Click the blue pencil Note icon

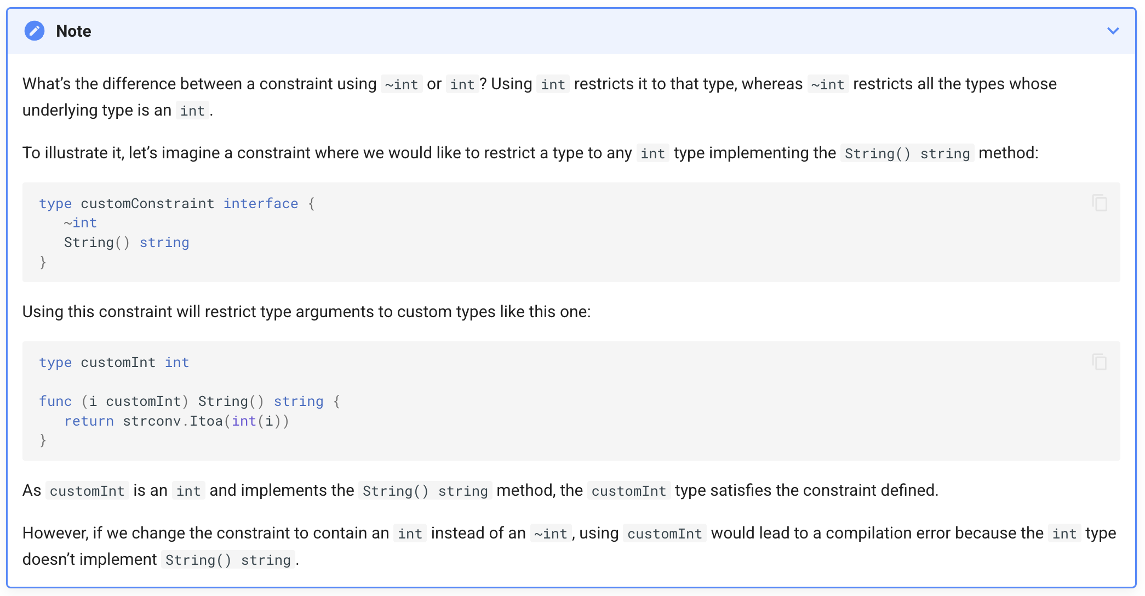[x=35, y=31]
